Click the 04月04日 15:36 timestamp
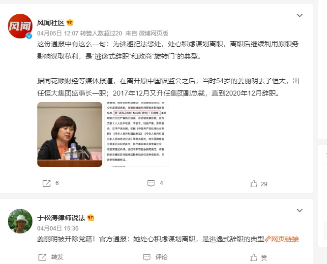327x264 pixels. click(x=58, y=228)
